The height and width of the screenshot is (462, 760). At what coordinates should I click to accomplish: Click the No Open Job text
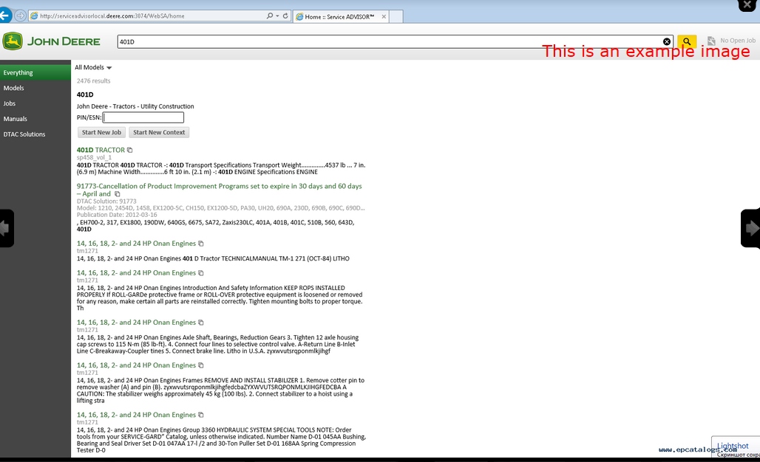click(738, 41)
